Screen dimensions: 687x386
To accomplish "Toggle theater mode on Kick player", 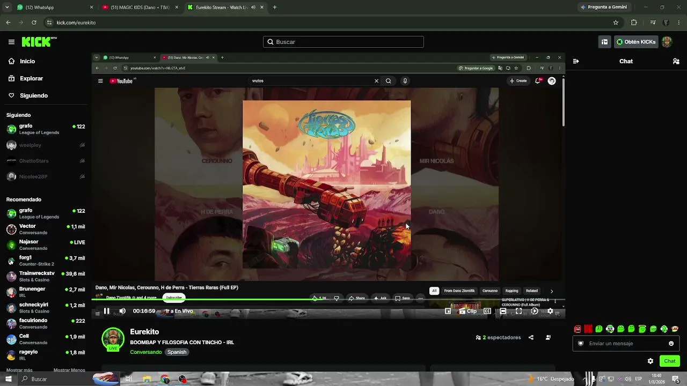I will point(503,311).
